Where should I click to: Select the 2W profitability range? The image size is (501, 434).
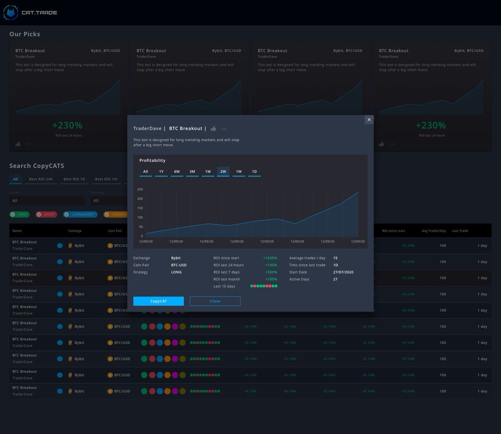point(223,172)
